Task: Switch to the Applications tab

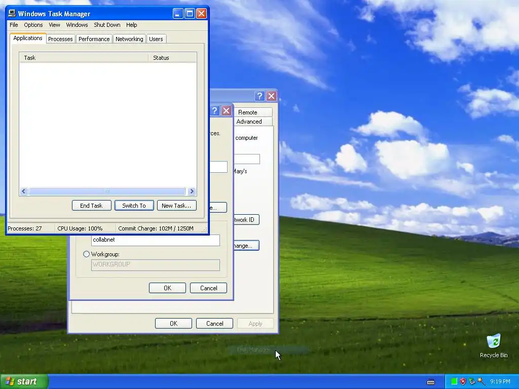Action: [x=28, y=38]
